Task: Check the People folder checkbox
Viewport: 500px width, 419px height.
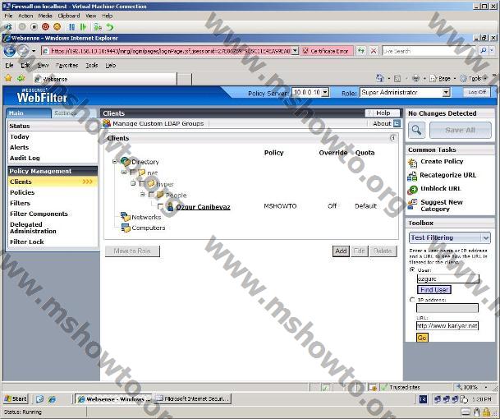Action: (151, 195)
